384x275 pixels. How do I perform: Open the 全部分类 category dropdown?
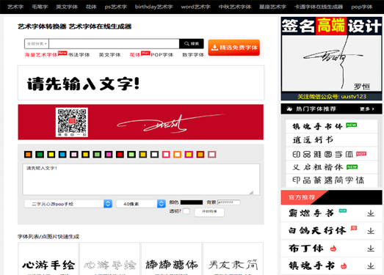(x=37, y=44)
